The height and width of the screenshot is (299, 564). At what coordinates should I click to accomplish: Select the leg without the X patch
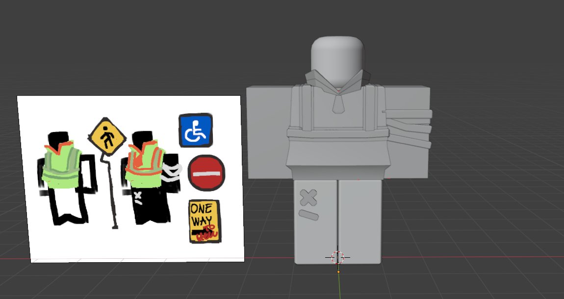[359, 221]
